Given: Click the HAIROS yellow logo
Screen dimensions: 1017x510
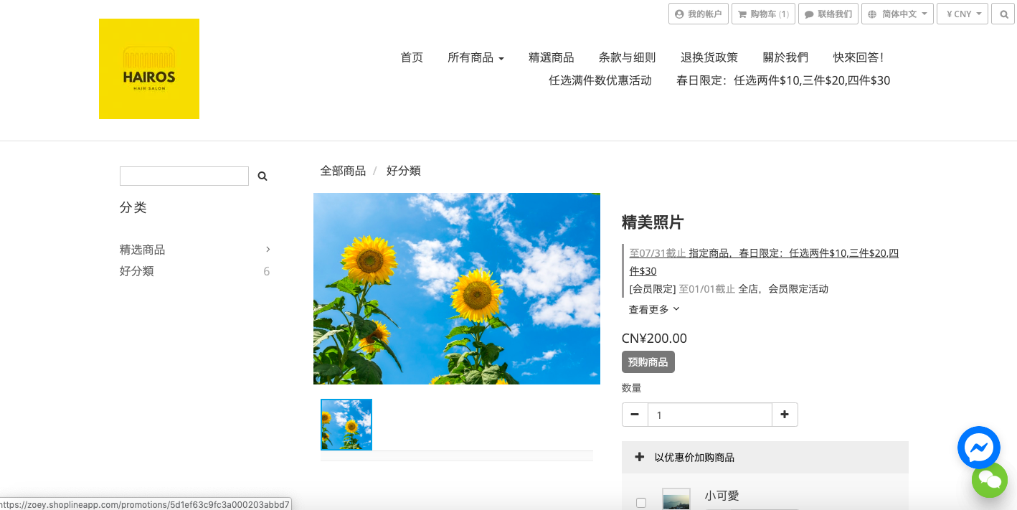Looking at the screenshot, I should click(x=149, y=69).
